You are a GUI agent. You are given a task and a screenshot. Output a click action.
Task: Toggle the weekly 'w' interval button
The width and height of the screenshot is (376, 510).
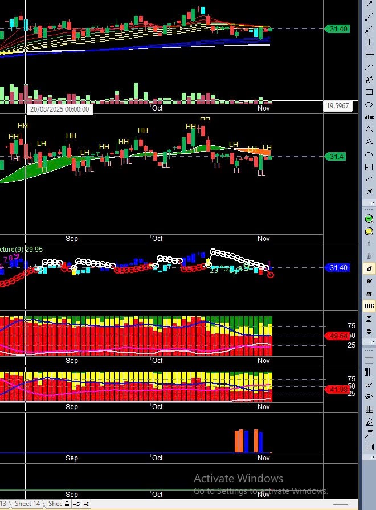[x=369, y=281]
